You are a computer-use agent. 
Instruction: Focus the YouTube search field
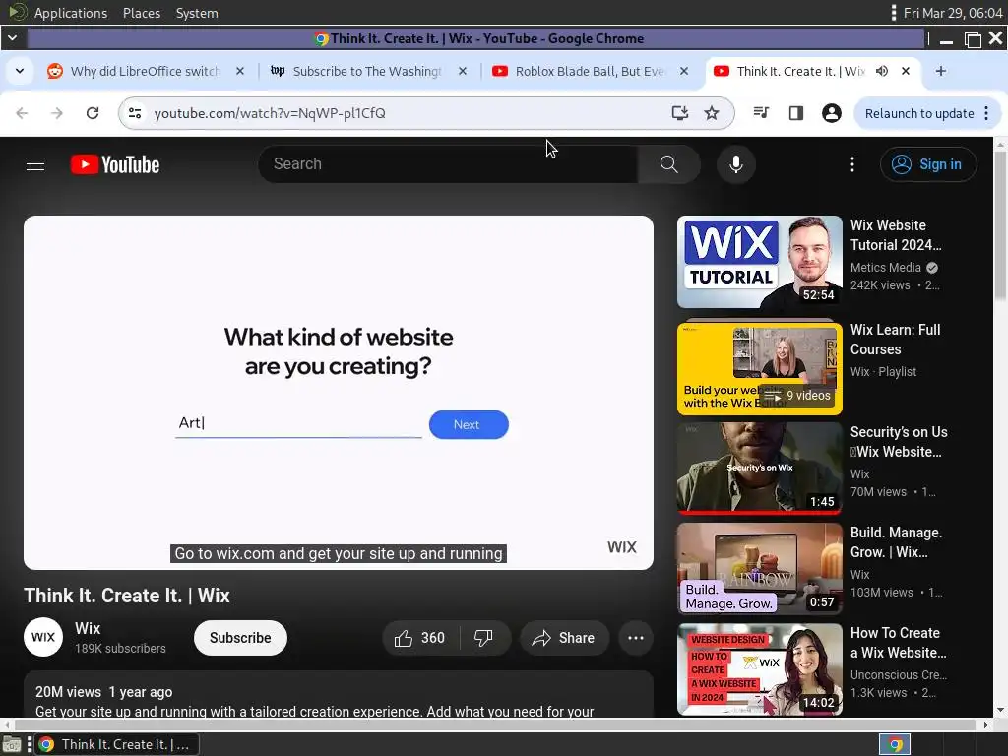tap(448, 164)
